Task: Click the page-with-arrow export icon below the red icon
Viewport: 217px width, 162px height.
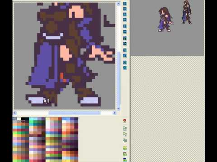Action: click(x=125, y=128)
